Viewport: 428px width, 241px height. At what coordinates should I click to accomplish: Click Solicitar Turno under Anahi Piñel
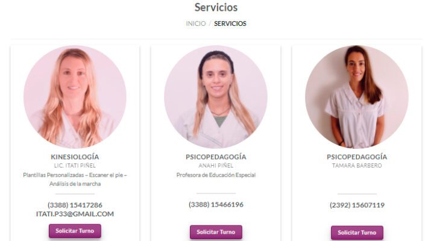tap(216, 232)
